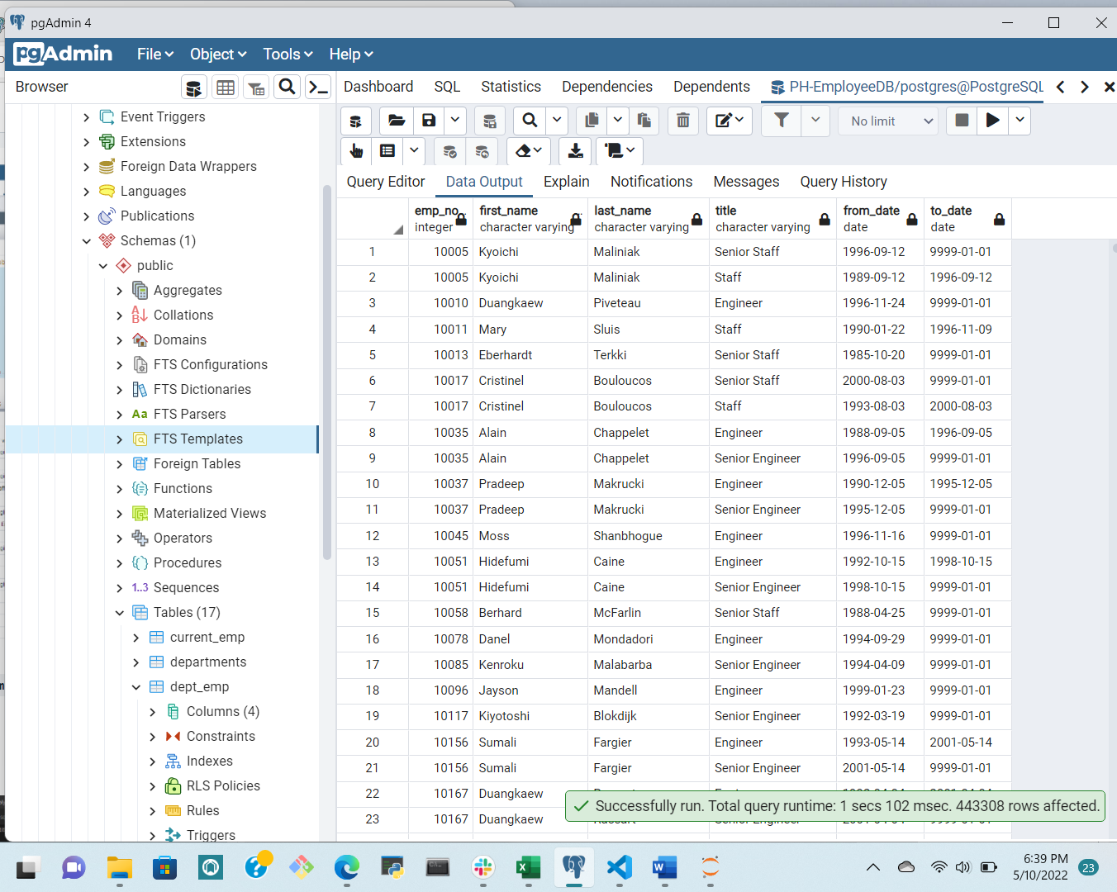Open the Execute options dropdown arrow
Image resolution: width=1117 pixels, height=892 pixels.
[x=1020, y=121]
